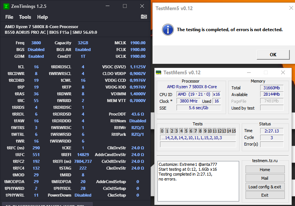The image size is (295, 206).
Task: Click the tSTAG value 222
Action: click(x=83, y=168)
